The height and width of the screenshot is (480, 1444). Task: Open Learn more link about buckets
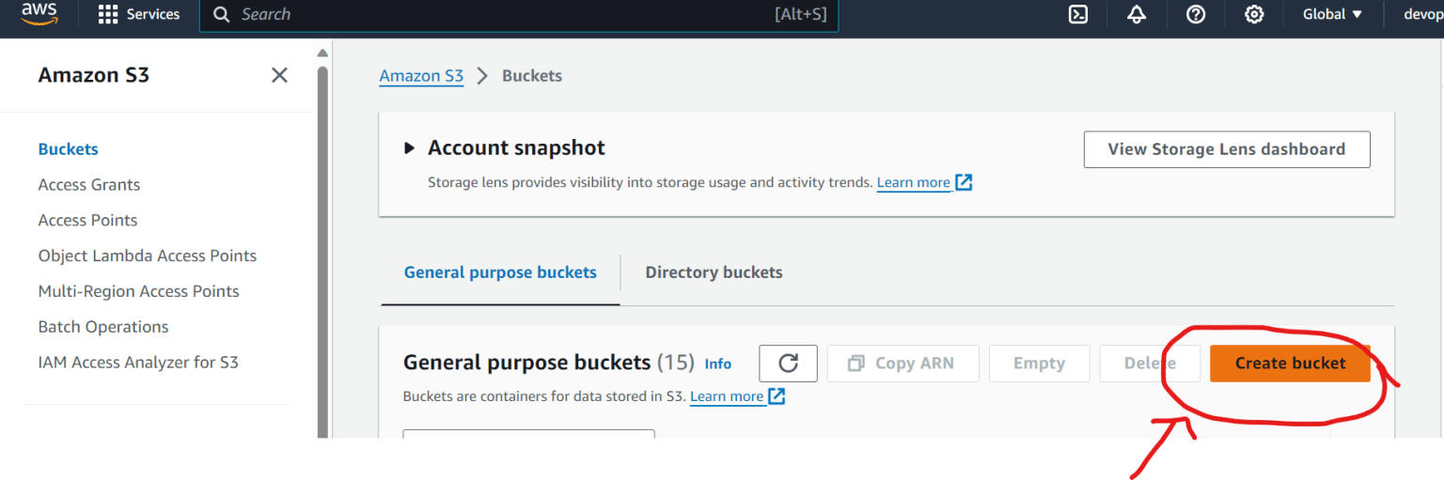pyautogui.click(x=727, y=396)
